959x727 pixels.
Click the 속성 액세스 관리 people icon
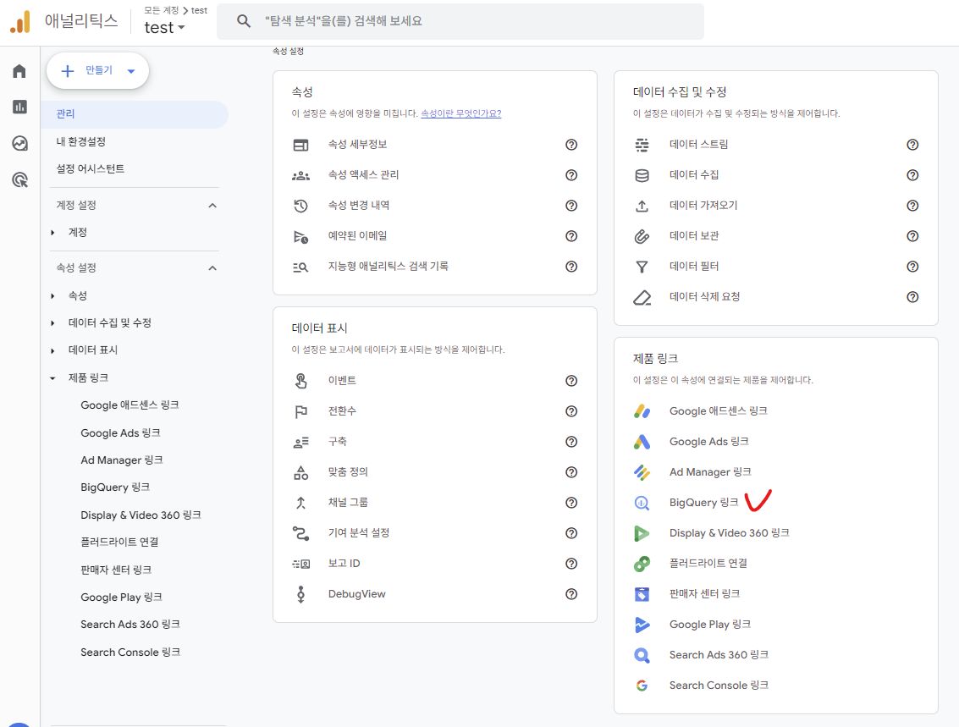pyautogui.click(x=301, y=175)
